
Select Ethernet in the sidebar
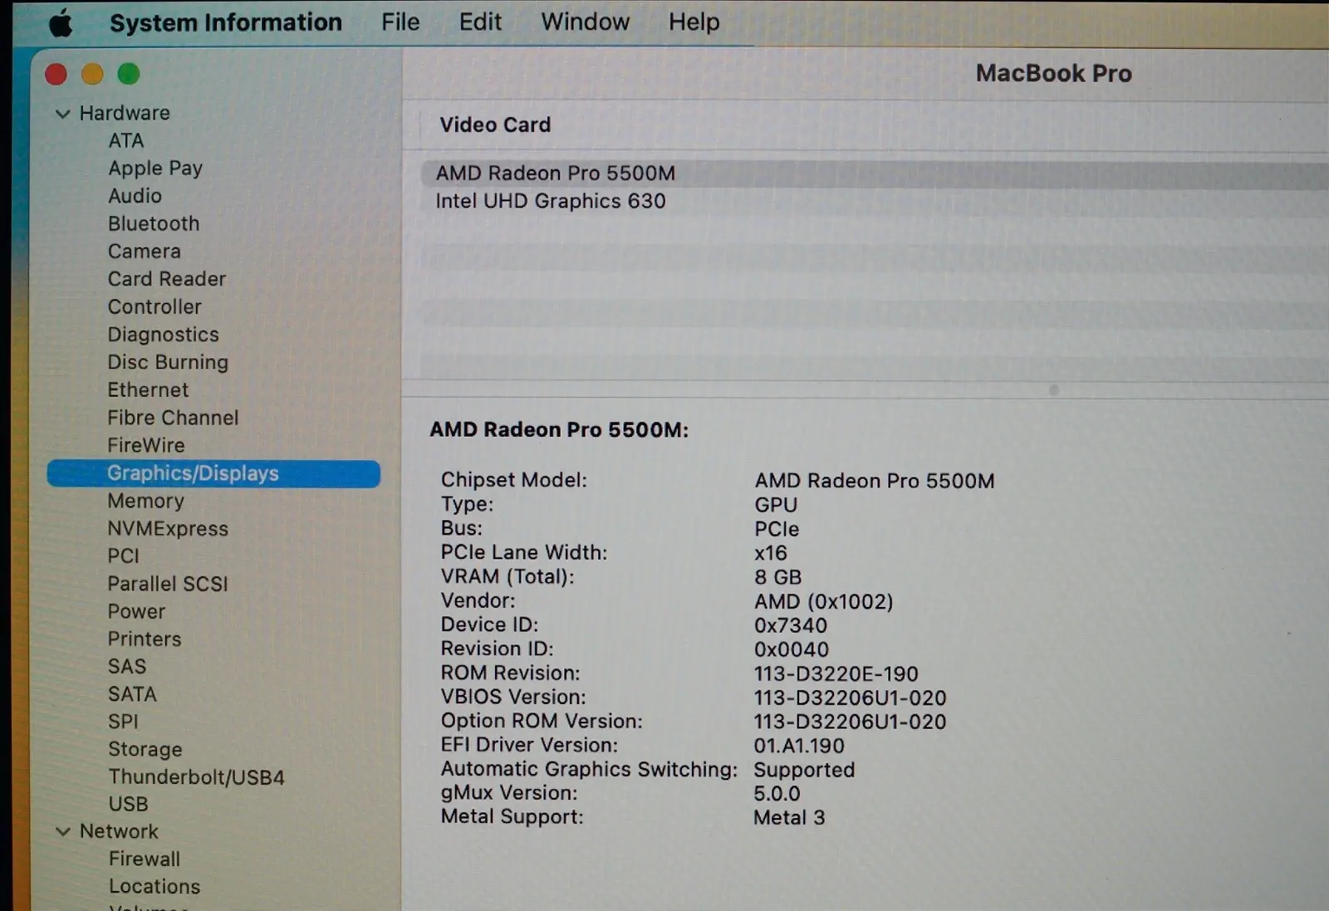click(148, 390)
